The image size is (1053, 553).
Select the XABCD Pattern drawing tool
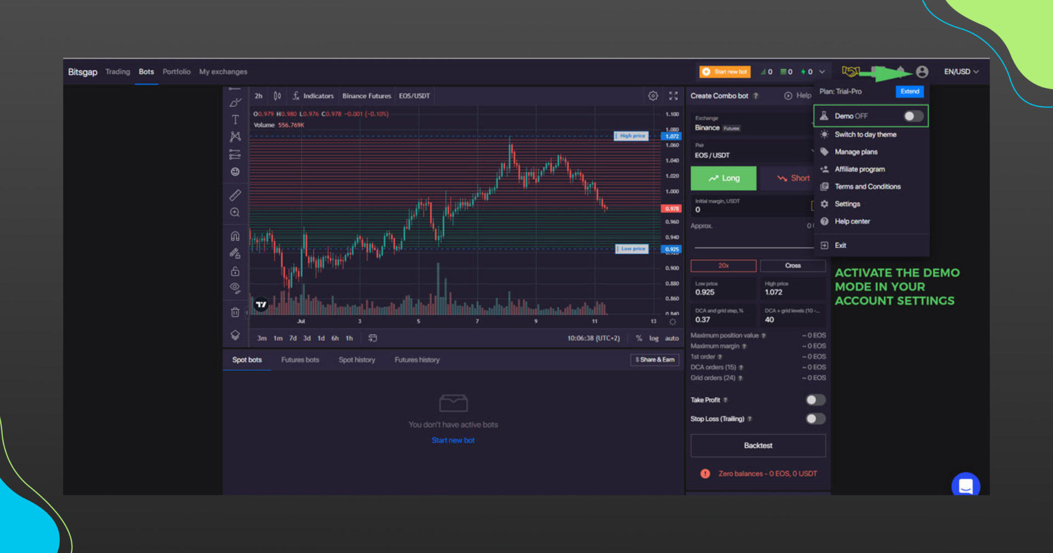tap(235, 136)
